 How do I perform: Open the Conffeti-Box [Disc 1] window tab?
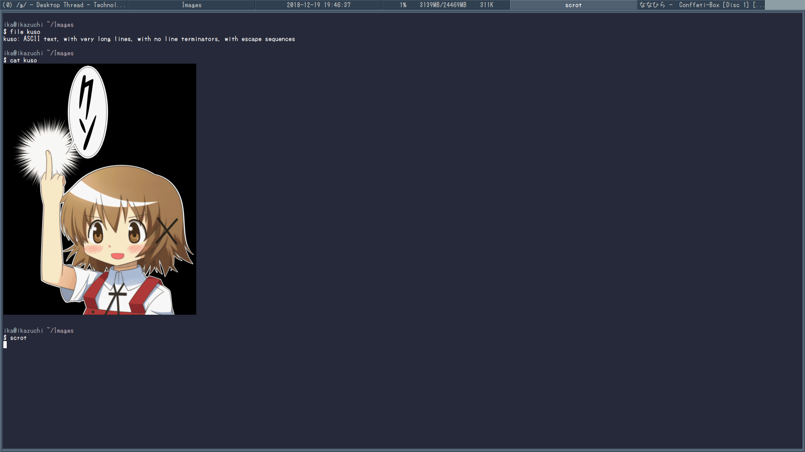coord(701,5)
